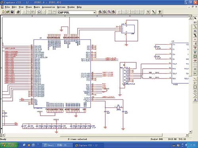Viewport: 198px width, 148px height.
Task: Open the Options menu
Action: [61, 7]
